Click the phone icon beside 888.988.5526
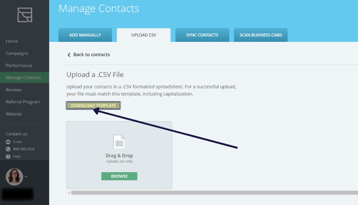 (x=8, y=149)
